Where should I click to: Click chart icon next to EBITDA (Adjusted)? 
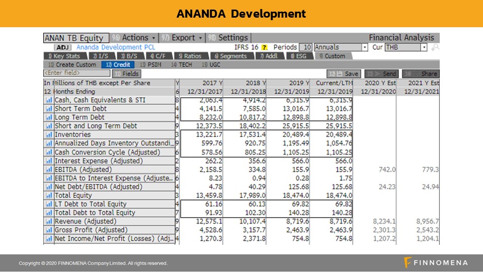(x=49, y=170)
